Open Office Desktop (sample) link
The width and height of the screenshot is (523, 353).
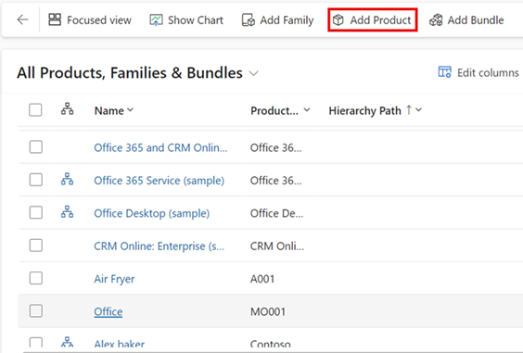click(152, 213)
